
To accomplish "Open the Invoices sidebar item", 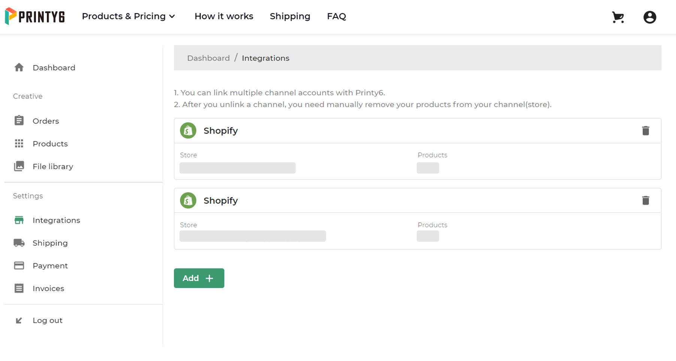I will [x=48, y=288].
